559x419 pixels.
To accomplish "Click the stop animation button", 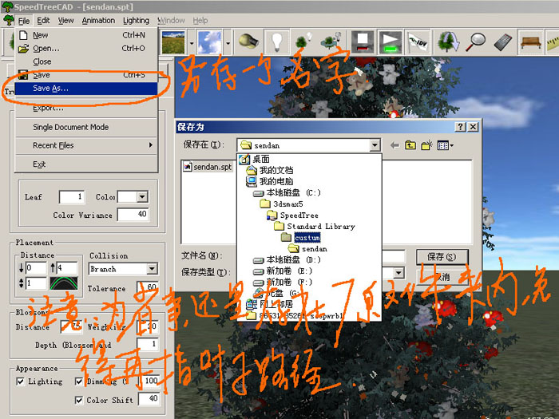I will 363,42.
